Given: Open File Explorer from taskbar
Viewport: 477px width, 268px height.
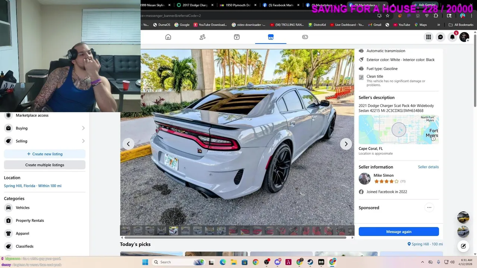Looking at the screenshot, I should tap(233, 262).
